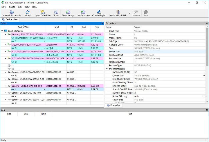
Task: Select the Properties tab at panel bottom
Action: [114, 105]
